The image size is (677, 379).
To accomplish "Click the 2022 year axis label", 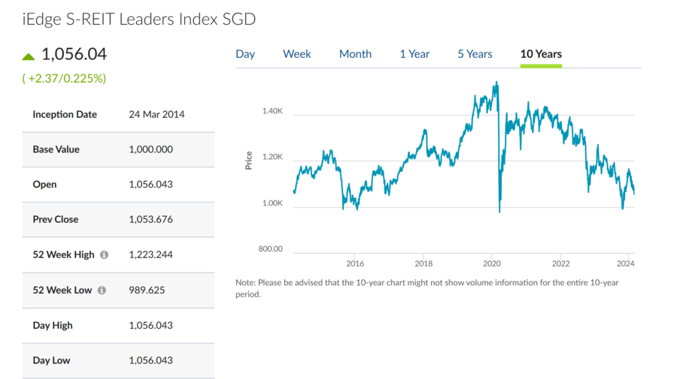I will [560, 263].
